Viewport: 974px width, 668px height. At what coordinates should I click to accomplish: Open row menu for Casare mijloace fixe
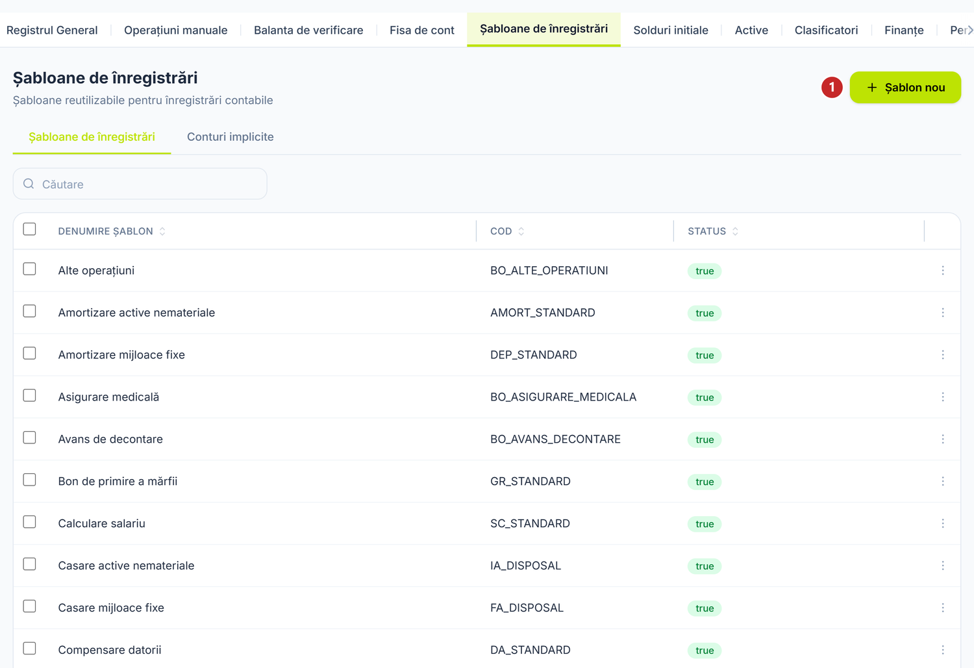tap(943, 608)
